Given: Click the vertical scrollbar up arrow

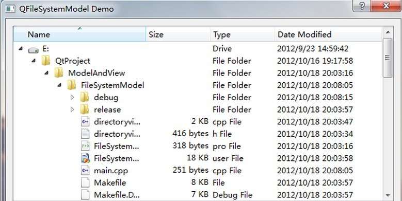Looking at the screenshot, I should click(x=388, y=32).
